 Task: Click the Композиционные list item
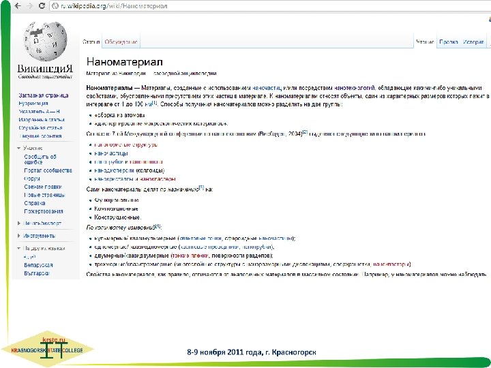(x=116, y=209)
